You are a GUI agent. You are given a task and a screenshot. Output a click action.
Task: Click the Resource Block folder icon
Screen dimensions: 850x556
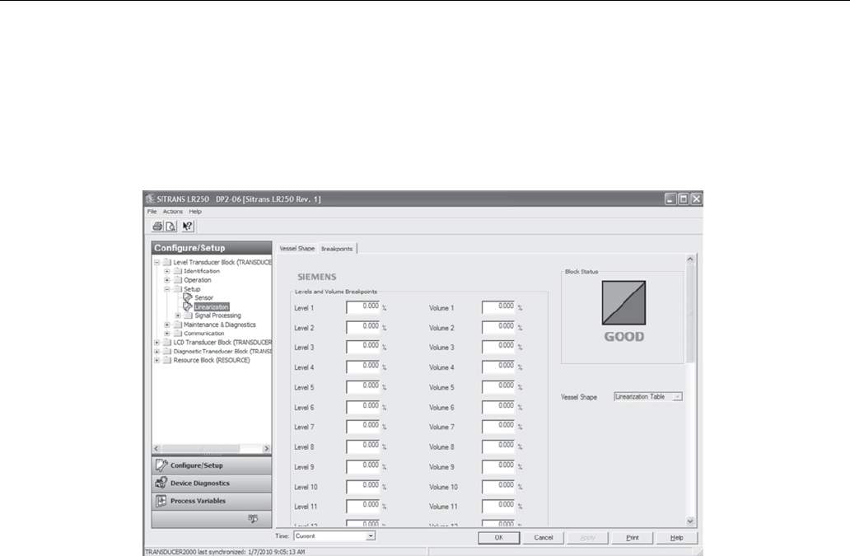[167, 361]
